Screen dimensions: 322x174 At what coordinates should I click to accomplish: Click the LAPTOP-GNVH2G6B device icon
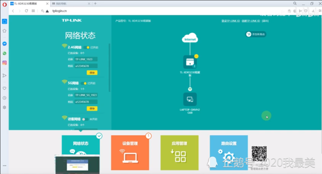[190, 99]
